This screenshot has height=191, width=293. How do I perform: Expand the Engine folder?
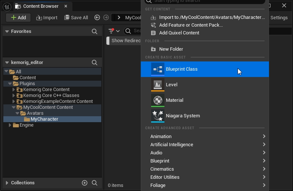pos(10,125)
